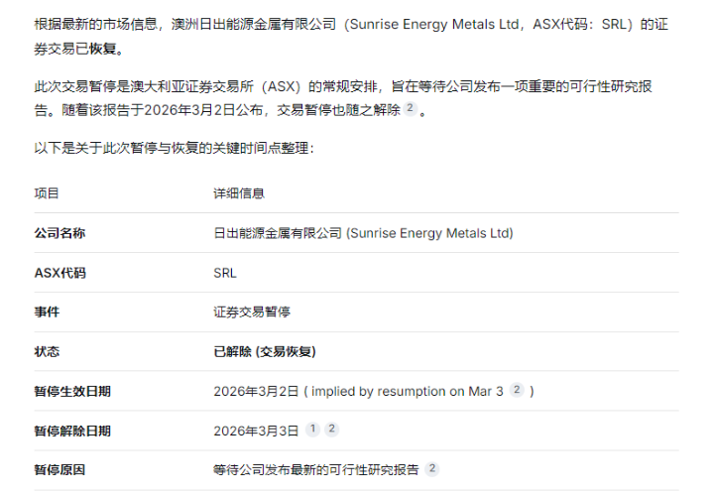Open citation 2 in 暂停解除日期 row
This screenshot has width=716, height=496.
click(x=331, y=430)
